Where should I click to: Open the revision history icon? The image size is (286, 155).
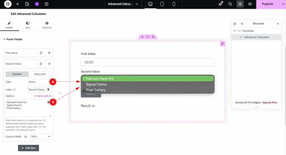[47, 4]
